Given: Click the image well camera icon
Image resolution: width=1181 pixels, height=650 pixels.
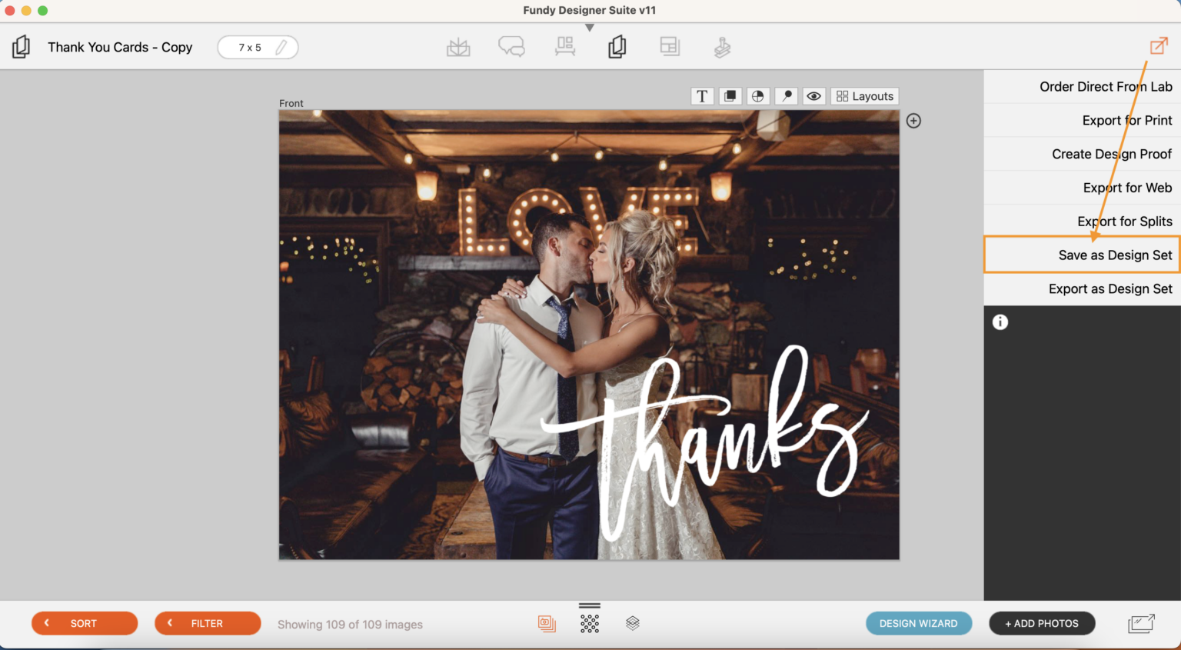Looking at the screenshot, I should (x=547, y=623).
